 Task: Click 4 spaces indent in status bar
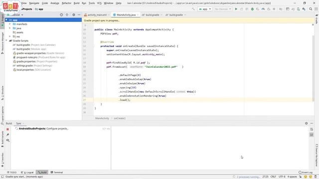click(292, 177)
